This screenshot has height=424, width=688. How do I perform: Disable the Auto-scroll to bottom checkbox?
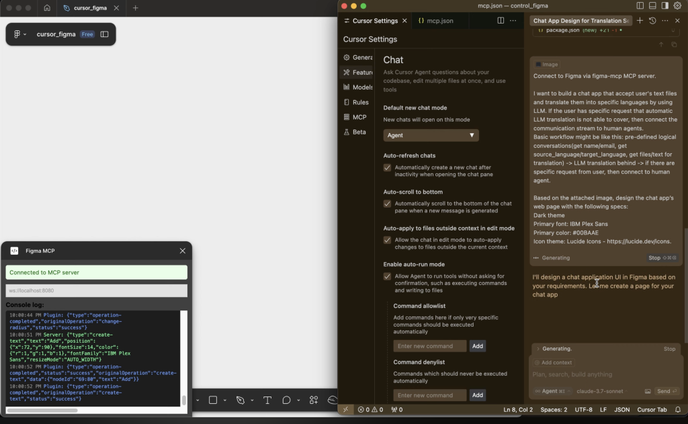[387, 204]
